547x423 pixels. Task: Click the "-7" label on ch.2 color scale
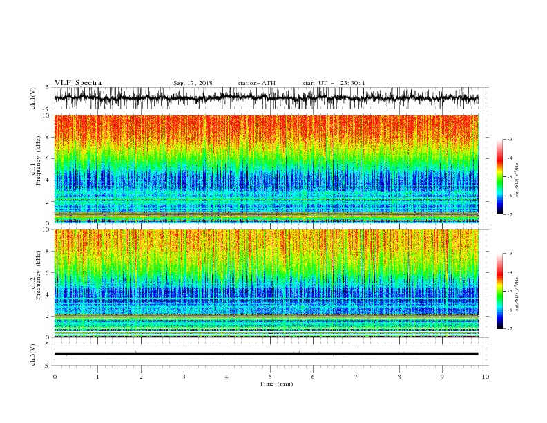(x=510, y=329)
